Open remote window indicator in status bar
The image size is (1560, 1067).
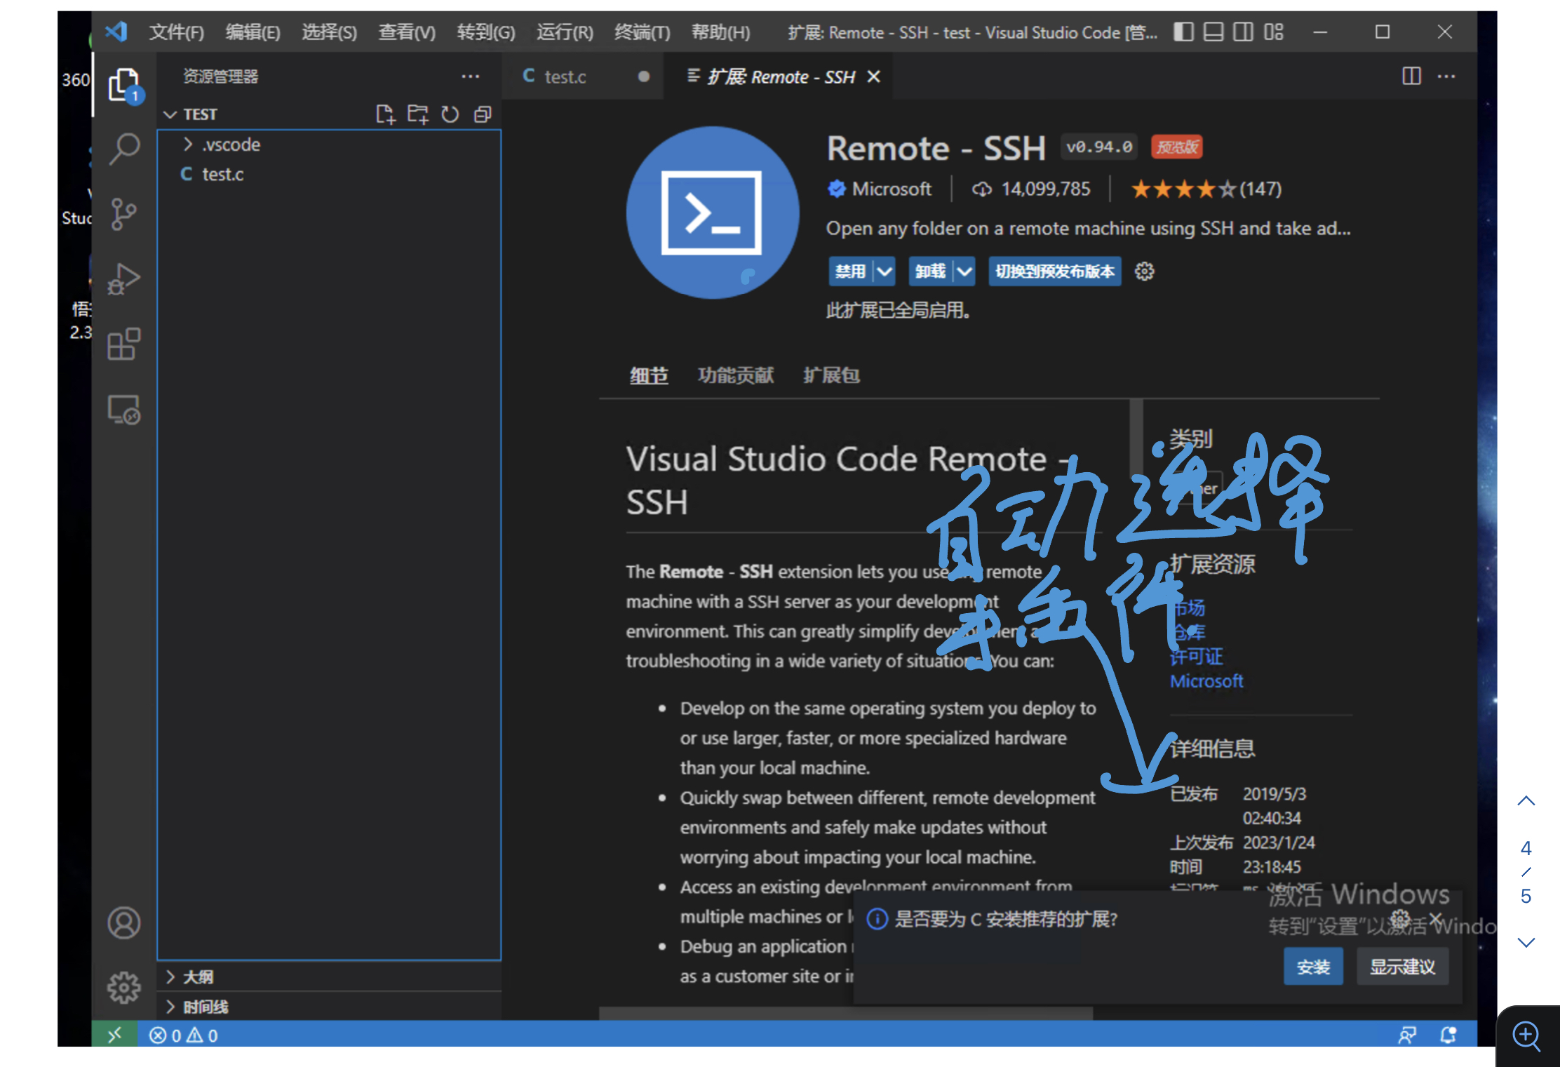(x=114, y=1035)
